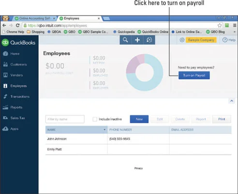This screenshot has width=238, height=194.
Task: Click the Delete button
Action: pyautogui.click(x=180, y=119)
